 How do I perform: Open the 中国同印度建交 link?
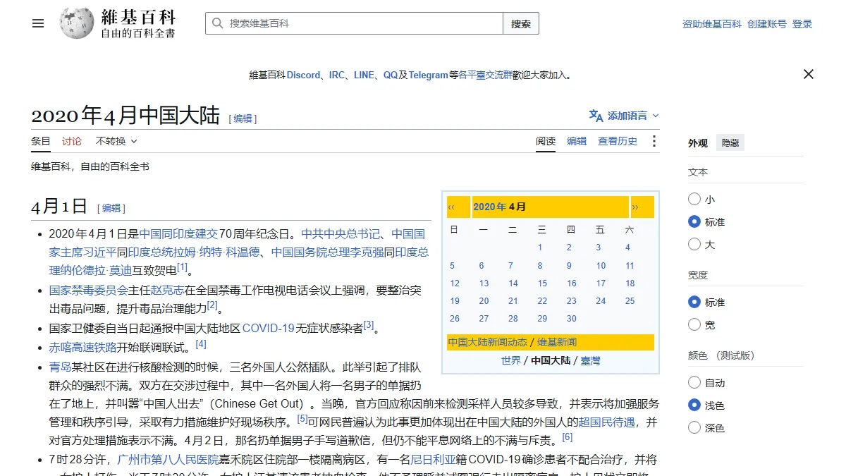(179, 234)
